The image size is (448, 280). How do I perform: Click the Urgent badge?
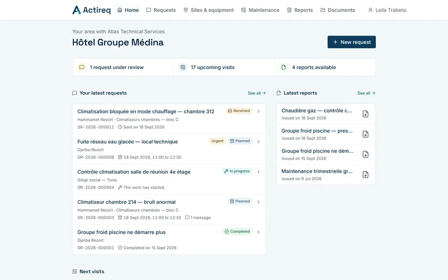click(x=217, y=141)
